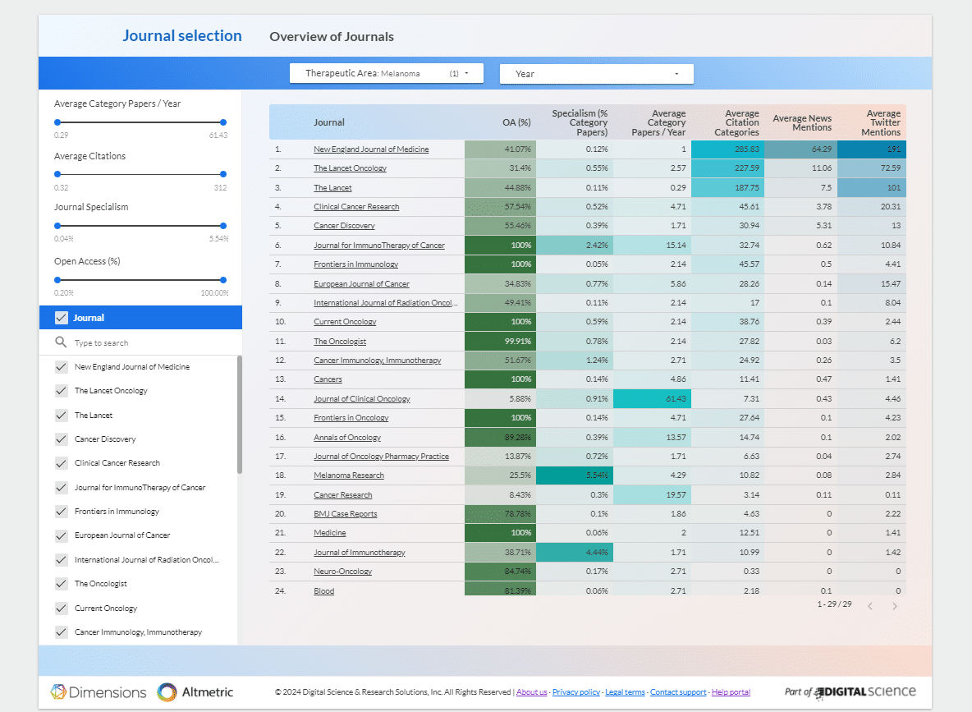The image size is (972, 712).
Task: Uncheck Cancer Discovery journal checkbox
Action: coord(61,439)
